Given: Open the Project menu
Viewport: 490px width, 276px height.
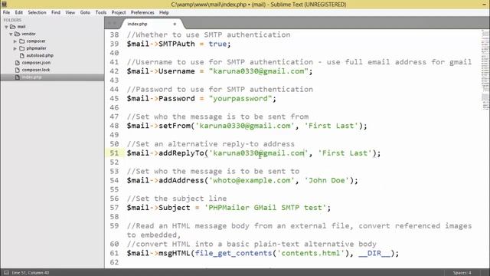Looking at the screenshot, I should click(119, 12).
